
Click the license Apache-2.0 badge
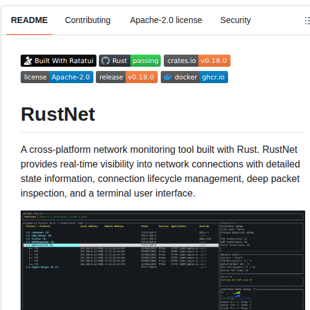(57, 77)
